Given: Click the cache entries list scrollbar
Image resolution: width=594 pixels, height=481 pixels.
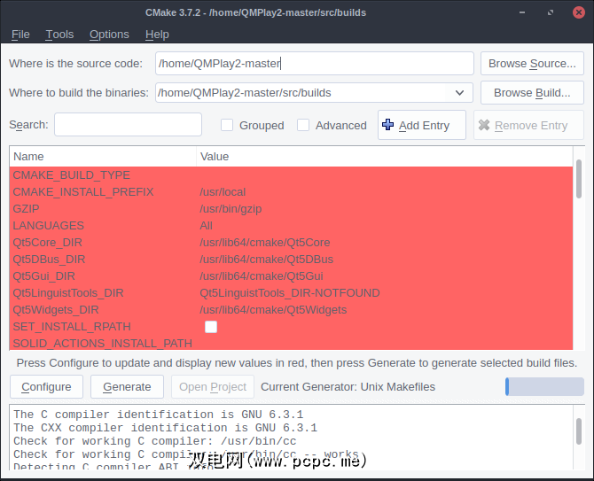Looking at the screenshot, I should (578, 179).
